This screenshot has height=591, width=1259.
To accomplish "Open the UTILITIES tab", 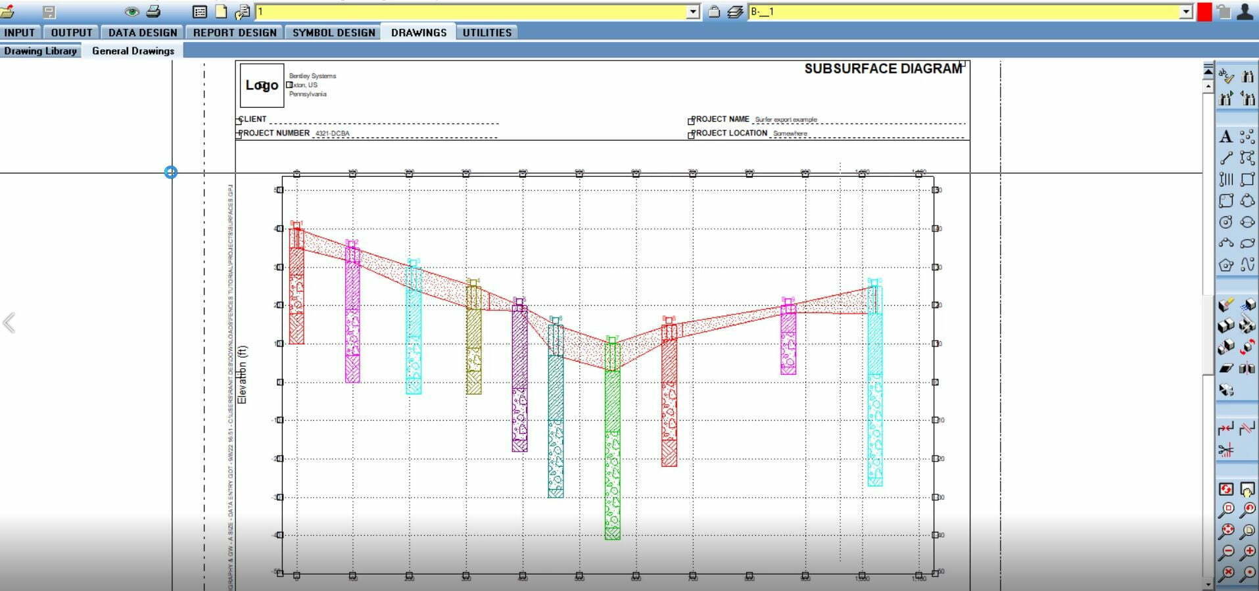I will [x=487, y=32].
